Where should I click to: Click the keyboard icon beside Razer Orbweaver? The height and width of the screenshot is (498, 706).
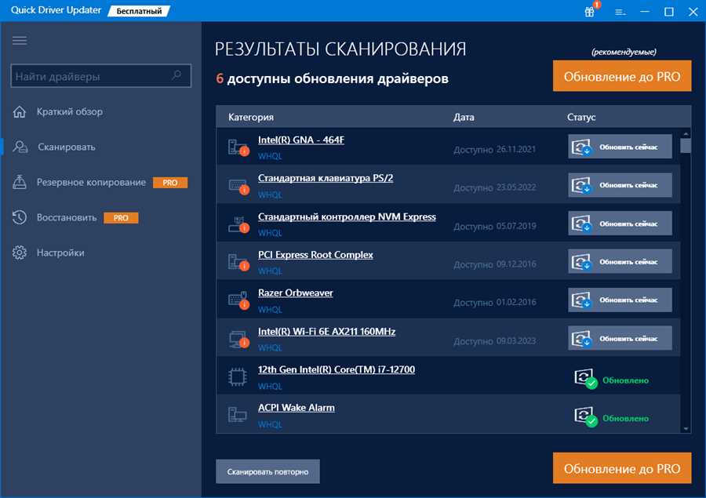(235, 299)
